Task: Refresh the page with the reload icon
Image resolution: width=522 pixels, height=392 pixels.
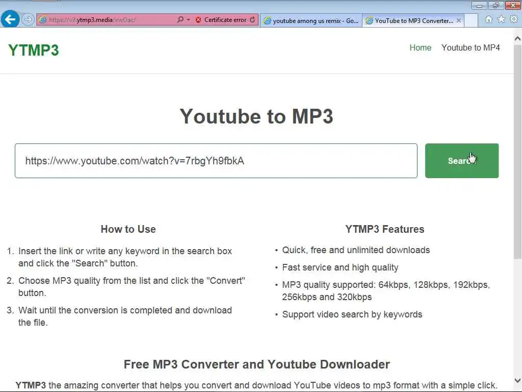Action: click(253, 20)
